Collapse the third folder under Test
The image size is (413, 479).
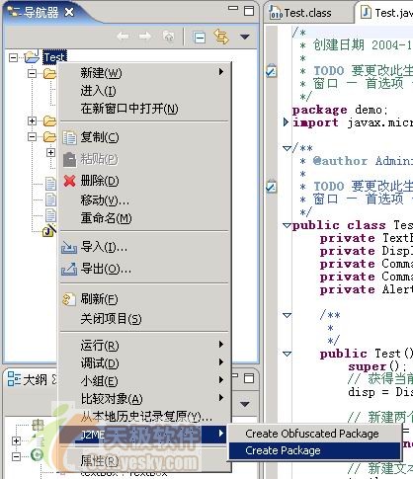point(32,136)
